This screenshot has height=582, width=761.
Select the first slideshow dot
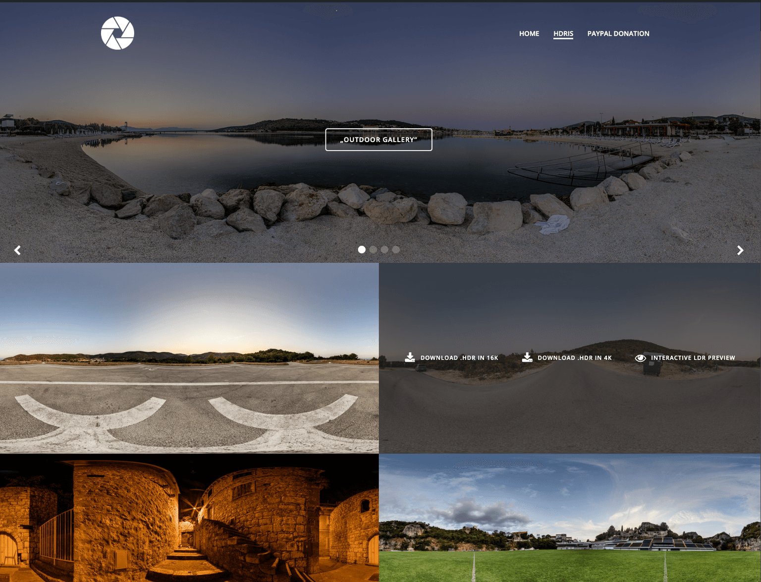362,249
